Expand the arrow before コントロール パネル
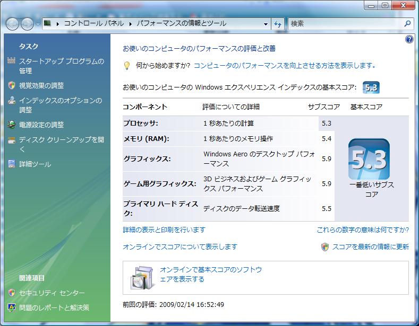Screen dimensions: 419x326 57,24
